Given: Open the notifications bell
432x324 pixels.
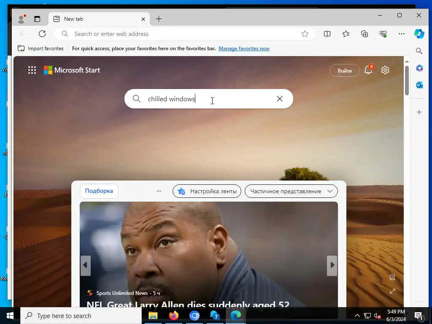Looking at the screenshot, I should [x=368, y=70].
